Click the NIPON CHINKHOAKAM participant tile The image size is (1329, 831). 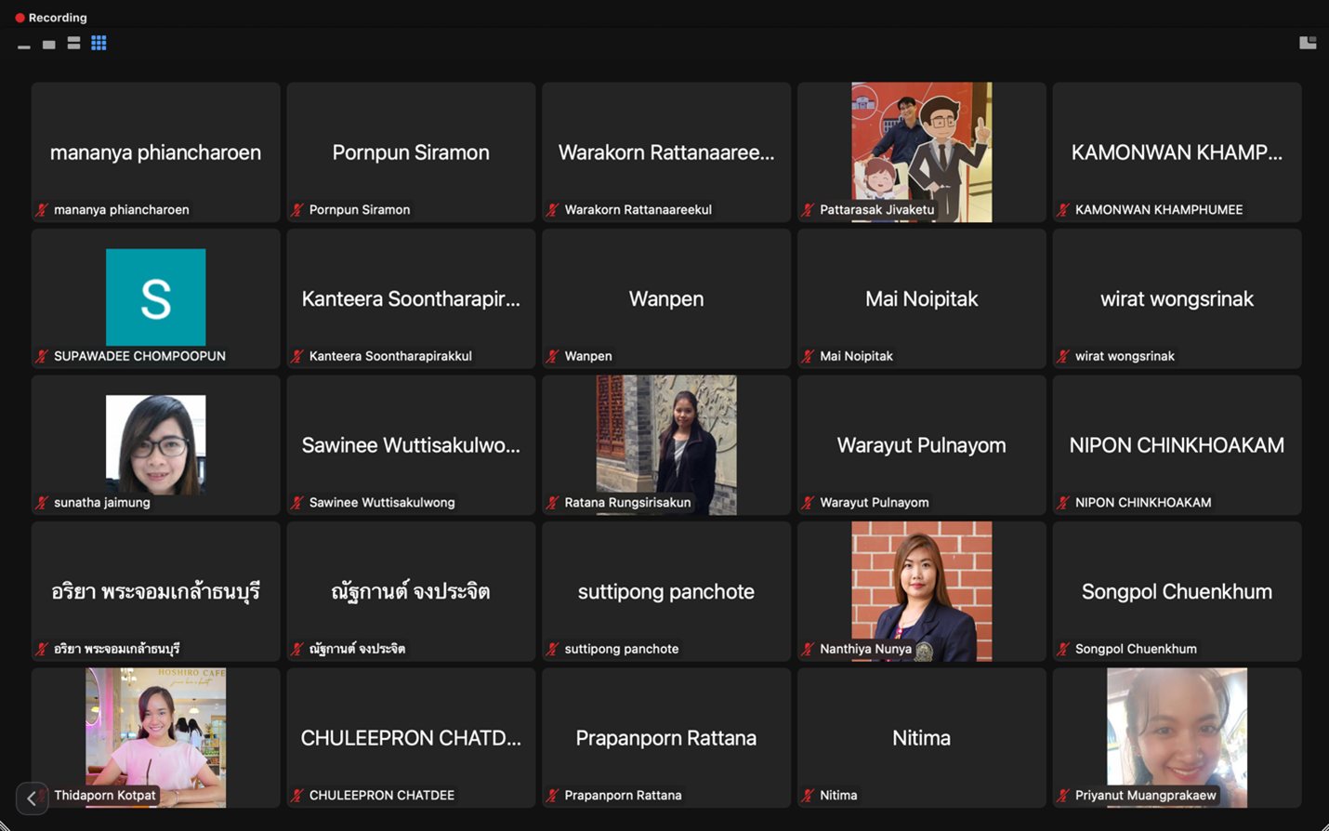(x=1177, y=444)
